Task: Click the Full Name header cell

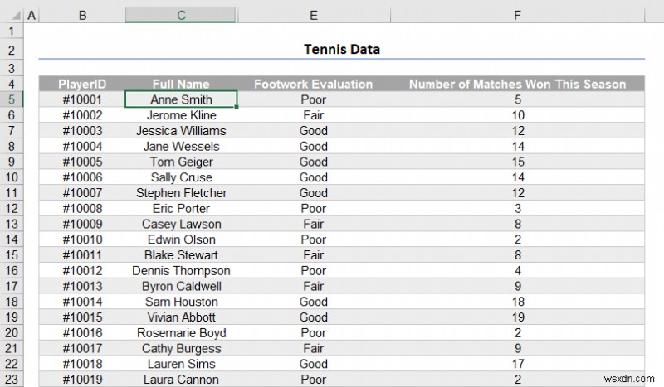Action: point(181,84)
